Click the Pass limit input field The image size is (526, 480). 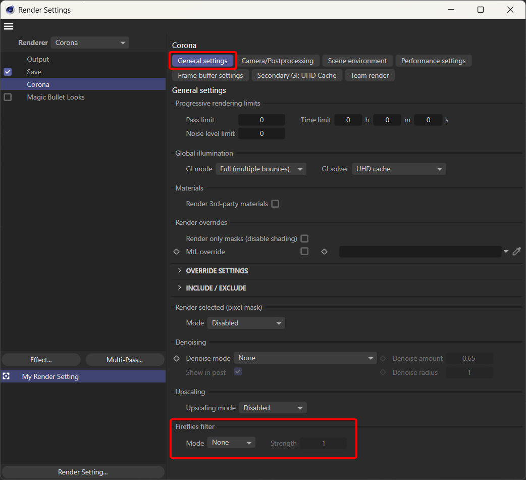click(x=261, y=120)
